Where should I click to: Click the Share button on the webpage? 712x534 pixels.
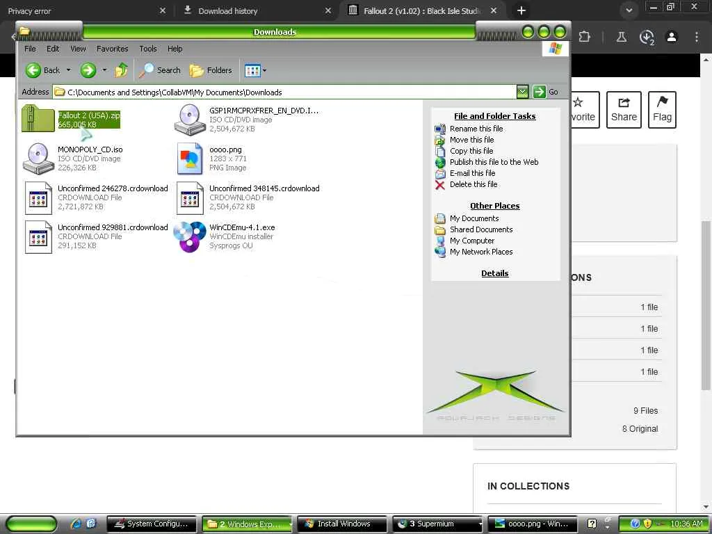click(x=624, y=110)
